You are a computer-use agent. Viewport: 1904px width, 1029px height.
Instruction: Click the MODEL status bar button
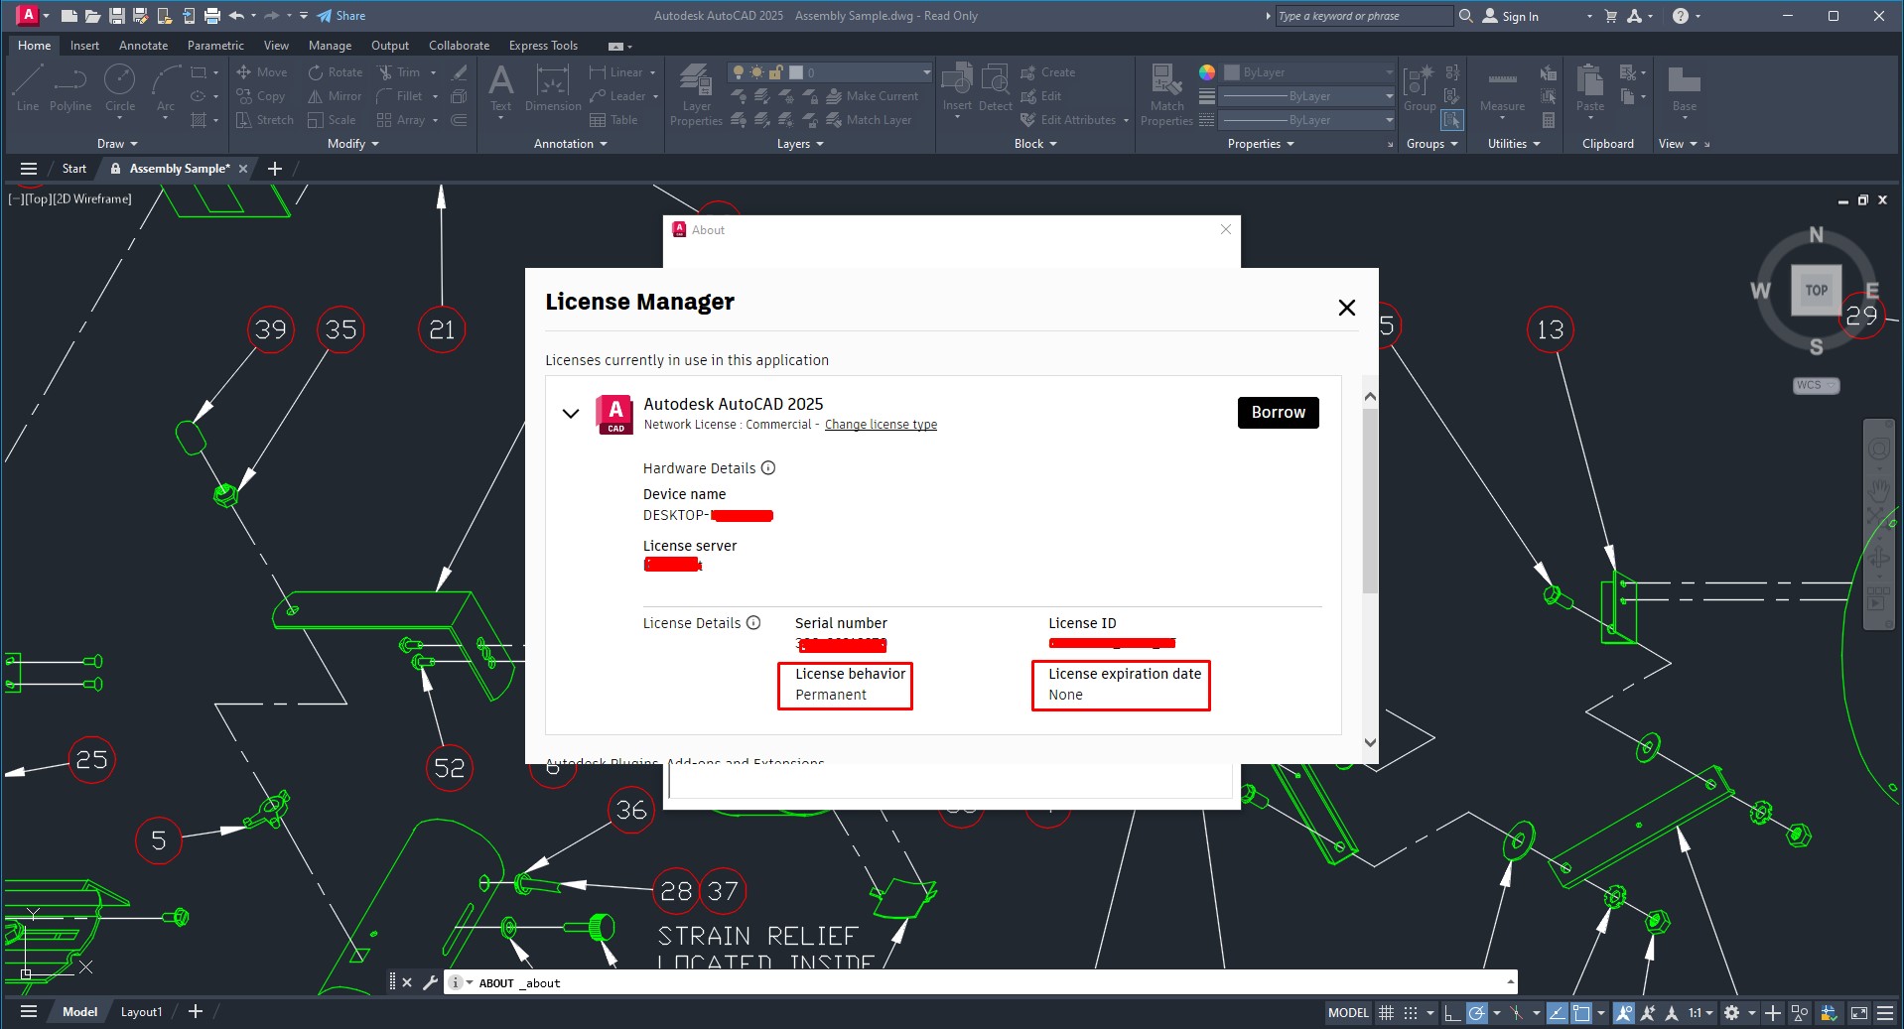pyautogui.click(x=1348, y=1013)
